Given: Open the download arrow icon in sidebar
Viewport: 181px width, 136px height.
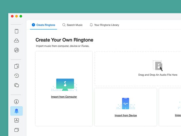Looking at the screenshot, I should click(16, 101).
